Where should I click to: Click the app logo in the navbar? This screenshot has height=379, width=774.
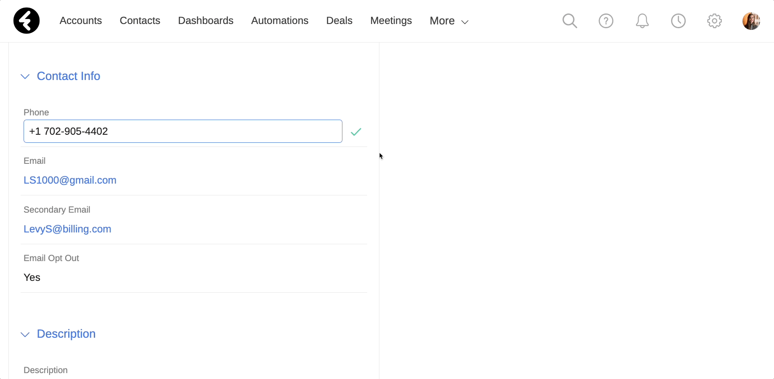(x=27, y=21)
